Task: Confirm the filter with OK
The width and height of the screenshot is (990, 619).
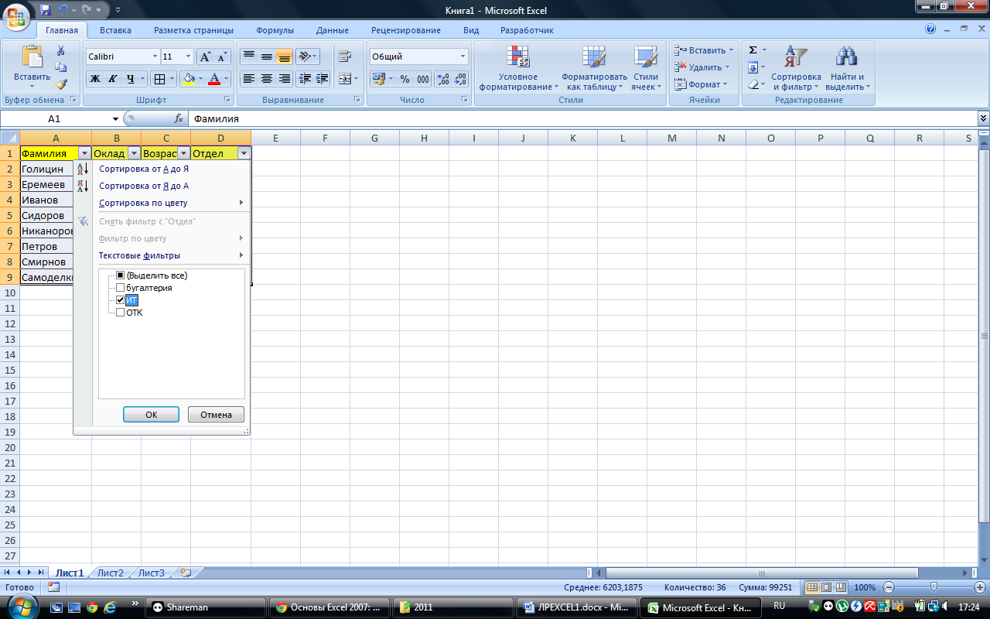Action: tap(151, 415)
